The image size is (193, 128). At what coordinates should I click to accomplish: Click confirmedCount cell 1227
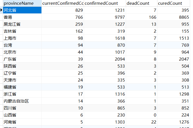pos(105,24)
